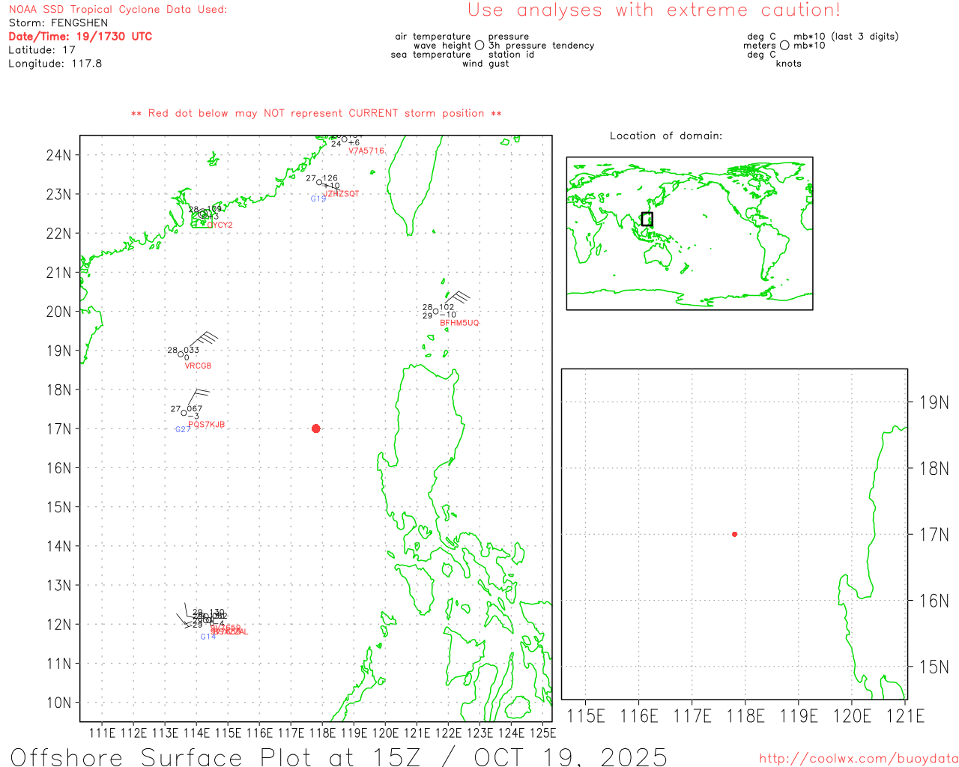Select station label BFHM5UQ
Image resolution: width=959 pixels, height=767 pixels.
(x=459, y=324)
